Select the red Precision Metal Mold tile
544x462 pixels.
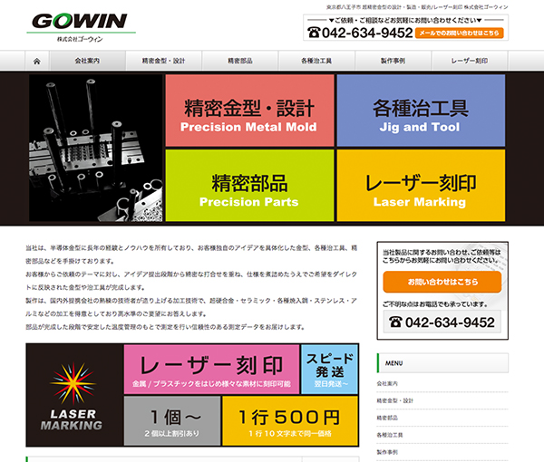point(250,111)
